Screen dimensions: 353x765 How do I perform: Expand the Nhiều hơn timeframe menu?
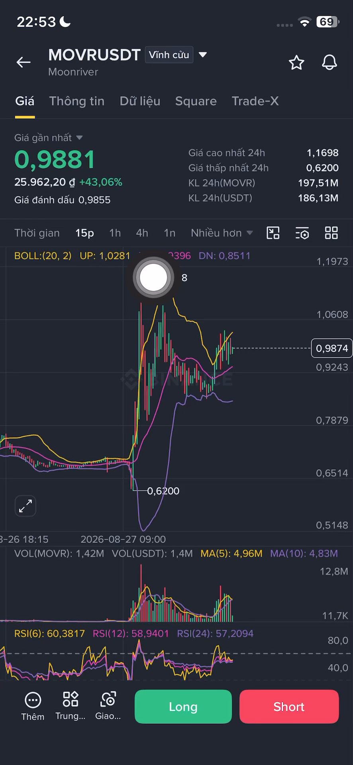(222, 233)
